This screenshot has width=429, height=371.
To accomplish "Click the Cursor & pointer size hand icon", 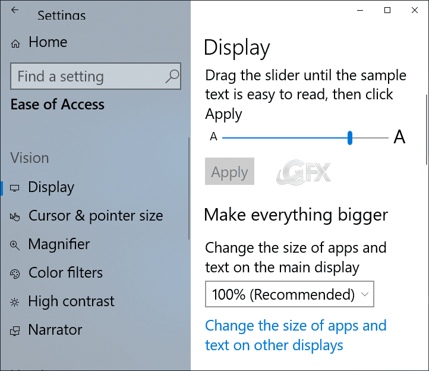I will [15, 216].
